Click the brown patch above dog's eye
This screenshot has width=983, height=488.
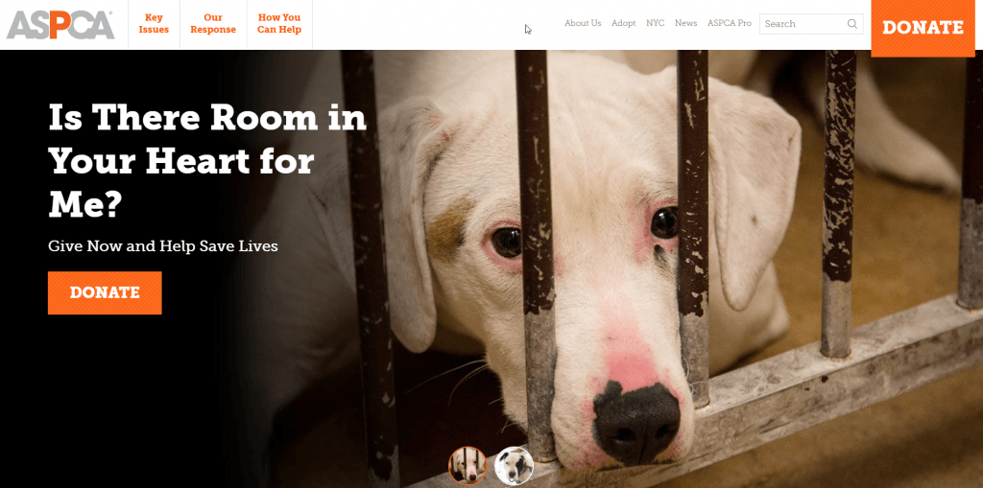point(449,230)
